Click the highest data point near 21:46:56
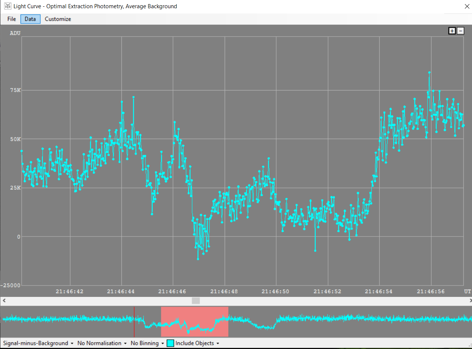This screenshot has height=349, width=472. [x=429, y=72]
